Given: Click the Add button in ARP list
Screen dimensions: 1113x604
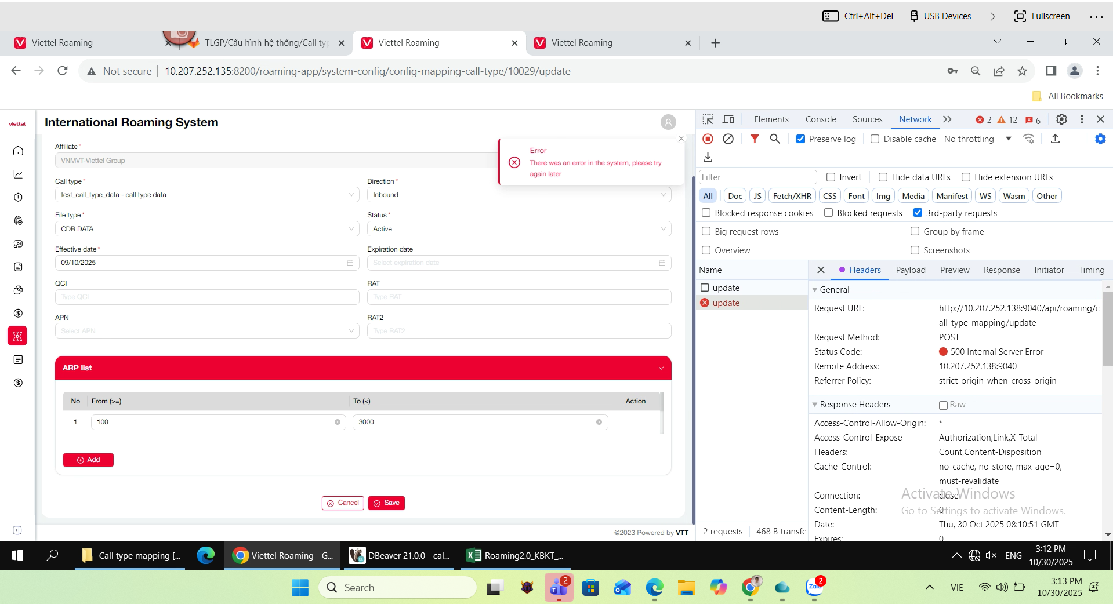Looking at the screenshot, I should 88,460.
